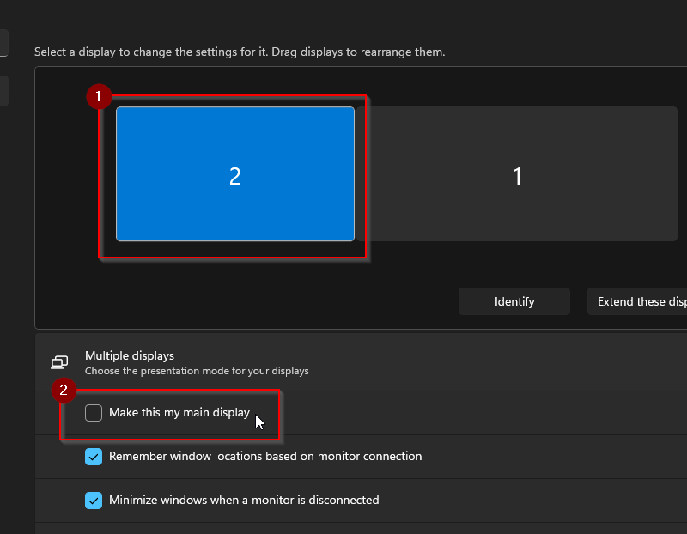Click the red step 1 badge

(x=99, y=96)
